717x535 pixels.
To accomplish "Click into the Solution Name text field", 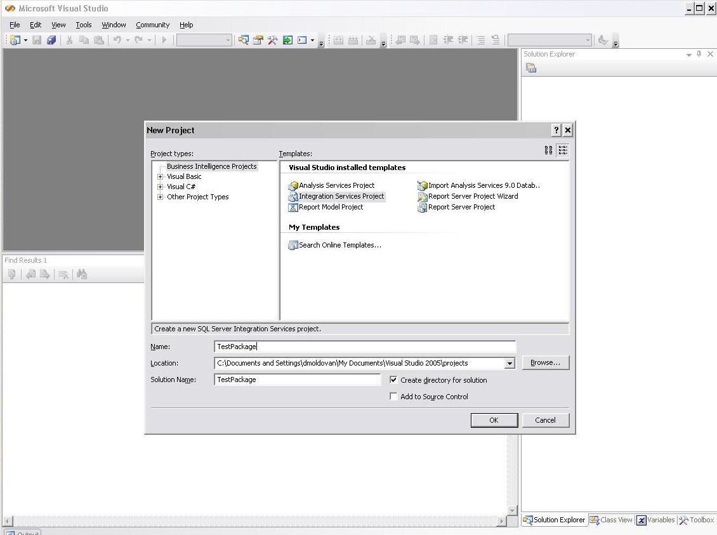I will 297,380.
